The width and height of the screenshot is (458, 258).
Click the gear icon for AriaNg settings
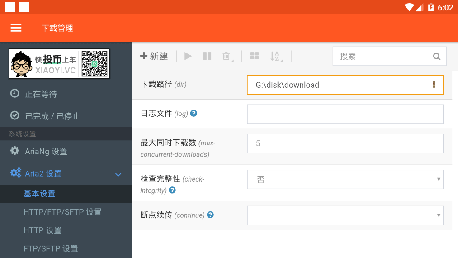[x=14, y=151]
